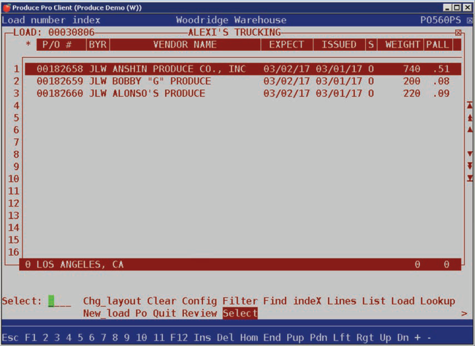
Task: Click weight value 740
Action: click(411, 69)
